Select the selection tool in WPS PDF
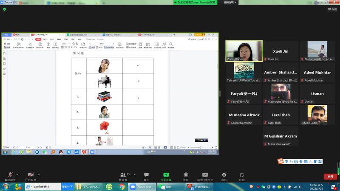 pos(7,47)
